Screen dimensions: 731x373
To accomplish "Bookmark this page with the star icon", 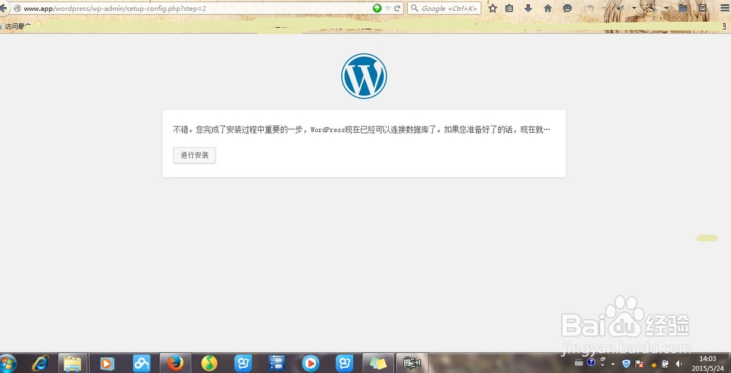I will [493, 8].
